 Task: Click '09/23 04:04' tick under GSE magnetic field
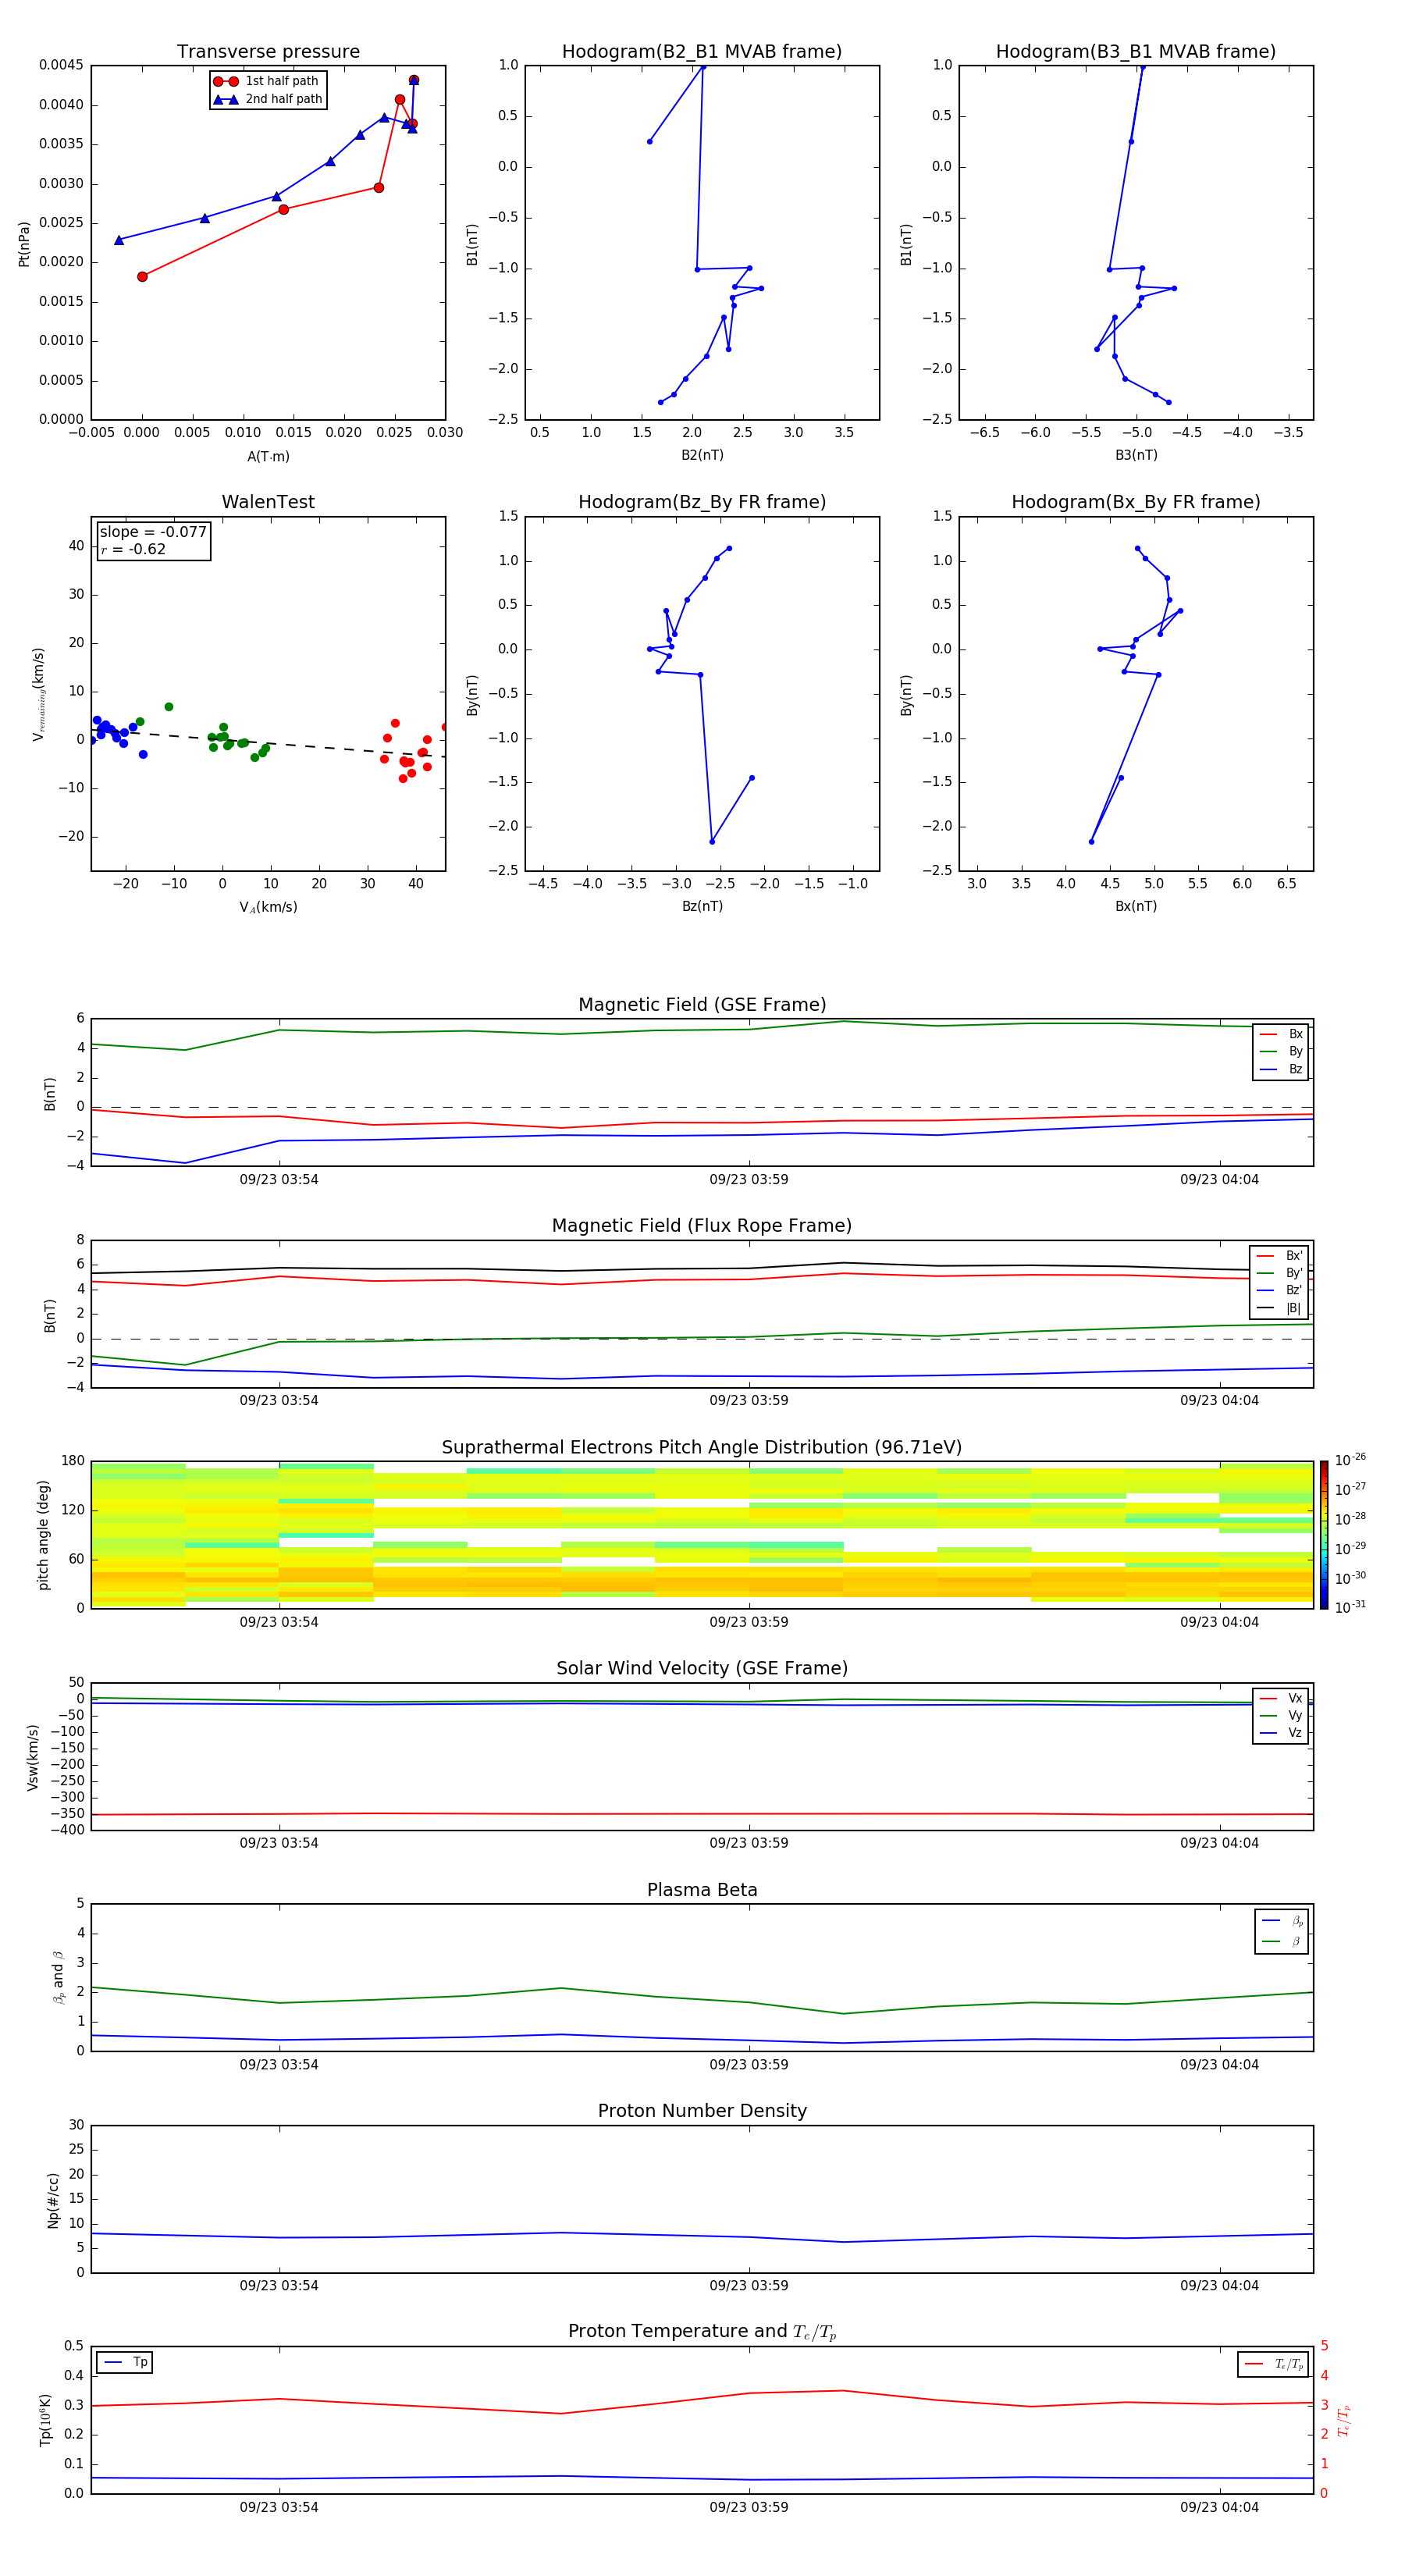coord(1219,1180)
